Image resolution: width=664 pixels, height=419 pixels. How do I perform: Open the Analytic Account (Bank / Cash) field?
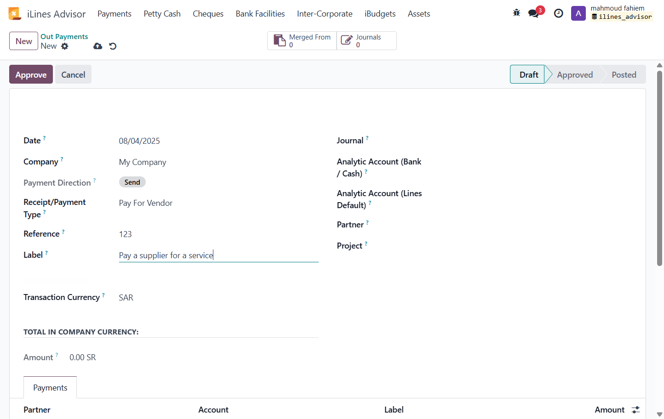(532, 162)
